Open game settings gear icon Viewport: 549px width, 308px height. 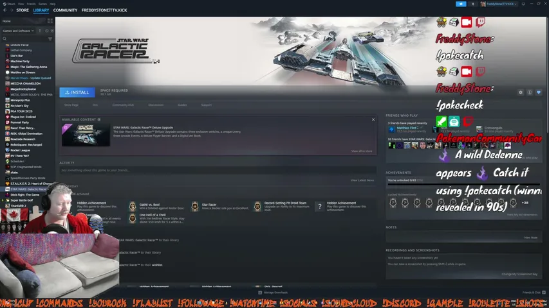pyautogui.click(x=521, y=92)
